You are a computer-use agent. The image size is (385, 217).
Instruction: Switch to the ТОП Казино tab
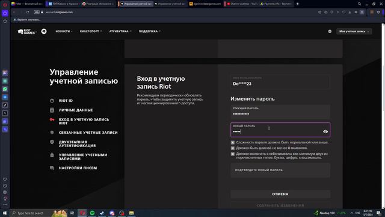coord(64,4)
